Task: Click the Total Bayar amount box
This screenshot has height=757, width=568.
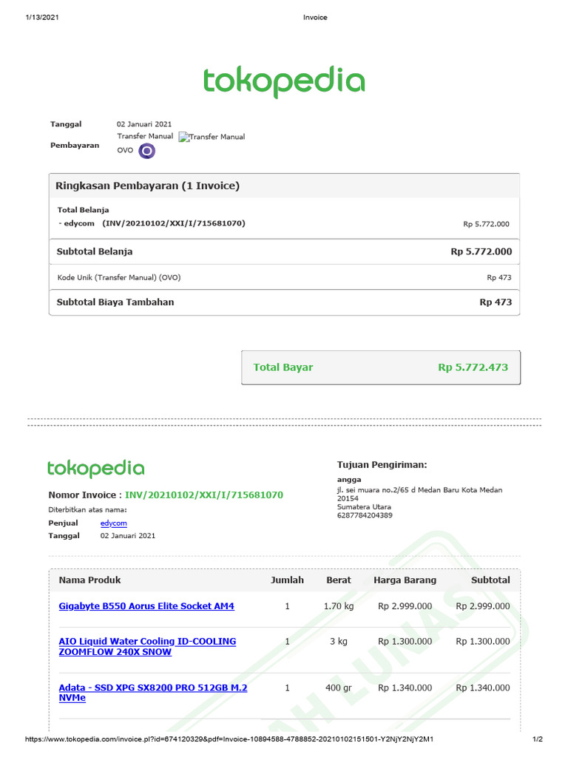Action: 381,367
